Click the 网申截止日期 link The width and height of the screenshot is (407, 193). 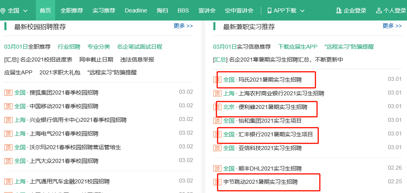click(x=96, y=60)
